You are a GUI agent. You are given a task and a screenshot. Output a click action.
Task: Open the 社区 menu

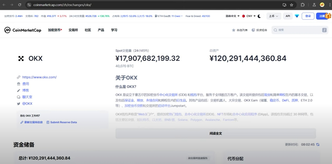coord(88,30)
